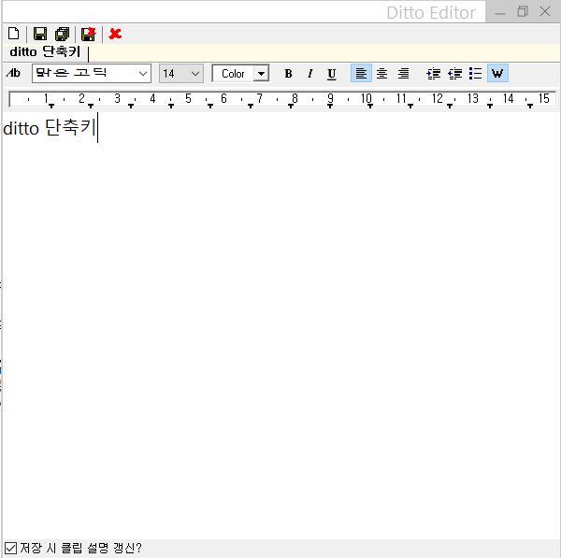Viewport: 561px width, 558px height.
Task: Click the Color button
Action: (x=233, y=74)
